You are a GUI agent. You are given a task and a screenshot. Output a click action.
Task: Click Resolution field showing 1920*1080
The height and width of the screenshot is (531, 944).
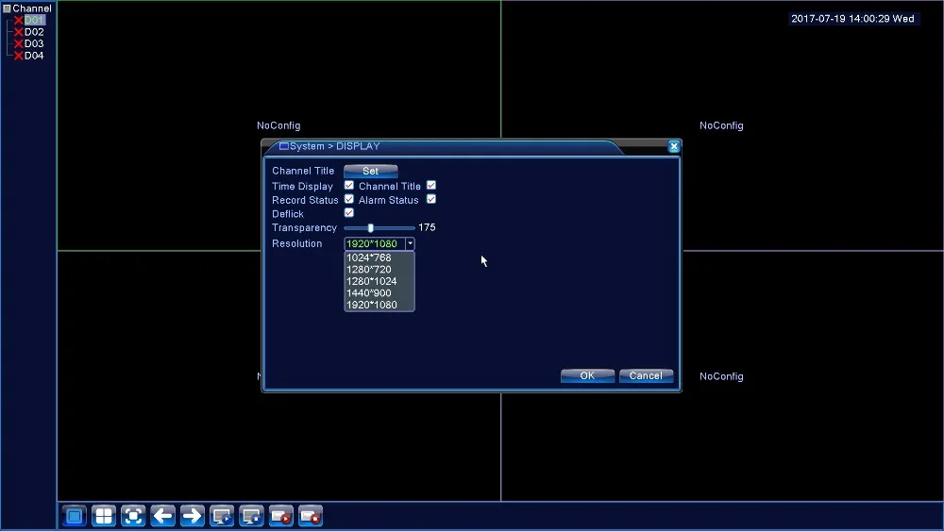click(375, 243)
